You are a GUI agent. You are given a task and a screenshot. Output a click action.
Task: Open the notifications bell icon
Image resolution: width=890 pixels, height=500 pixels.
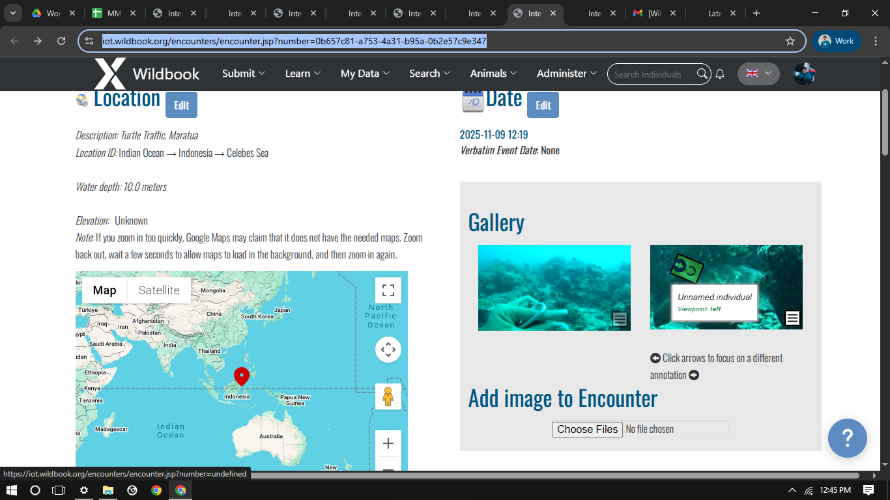click(720, 74)
